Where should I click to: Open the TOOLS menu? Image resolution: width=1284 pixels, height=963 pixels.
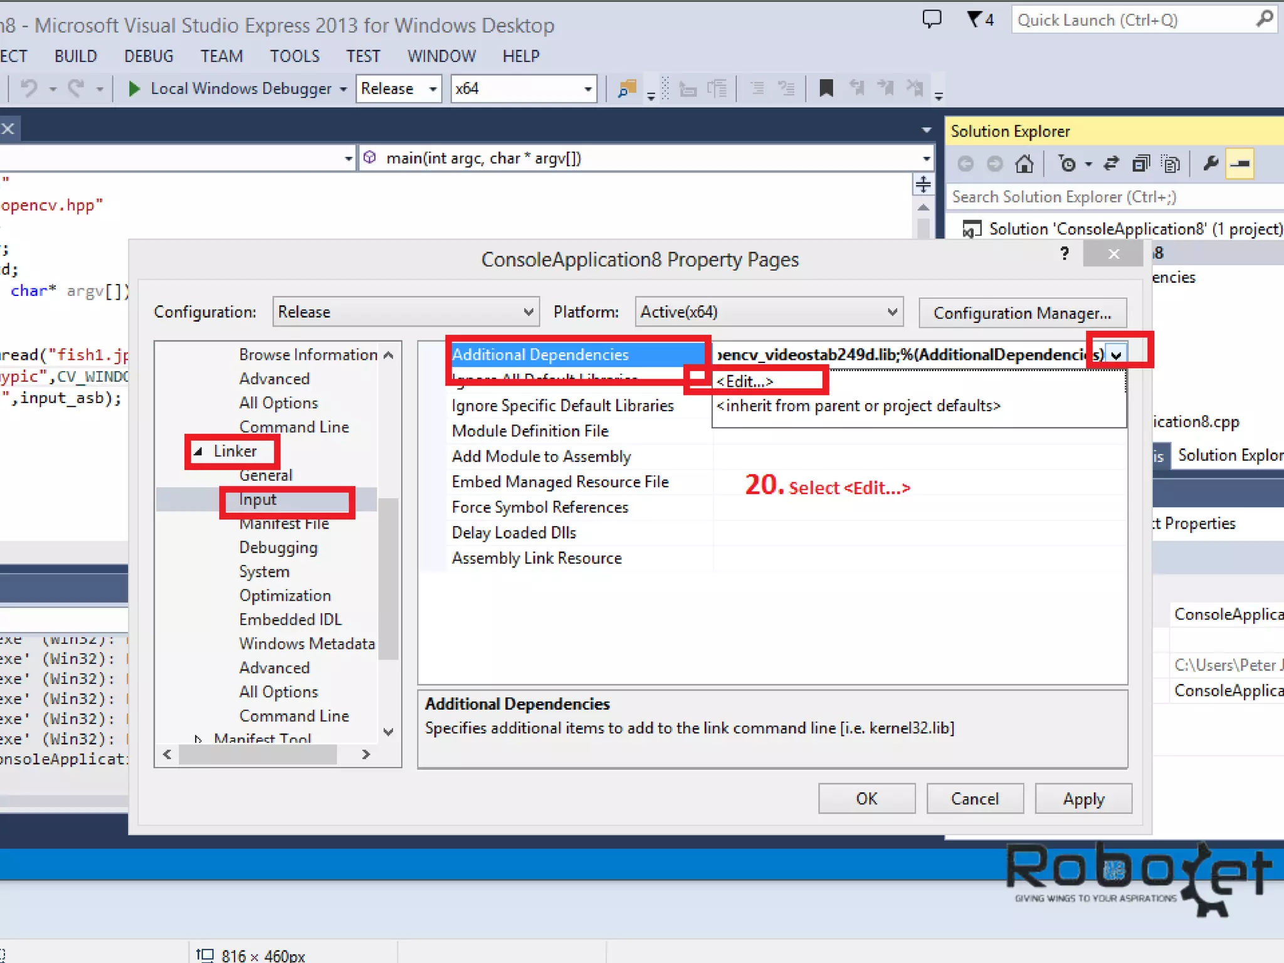[294, 56]
